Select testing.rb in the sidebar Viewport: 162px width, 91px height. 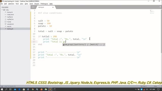click(x=10, y=29)
